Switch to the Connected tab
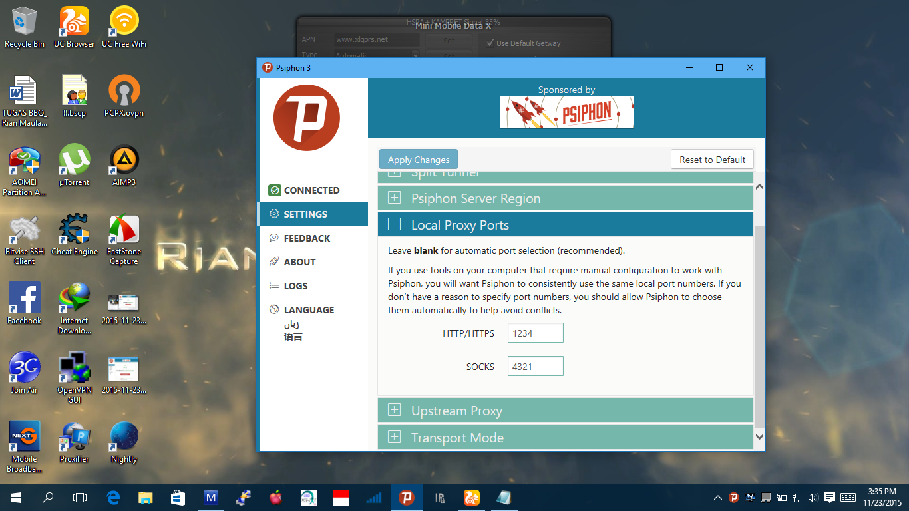 click(x=313, y=190)
